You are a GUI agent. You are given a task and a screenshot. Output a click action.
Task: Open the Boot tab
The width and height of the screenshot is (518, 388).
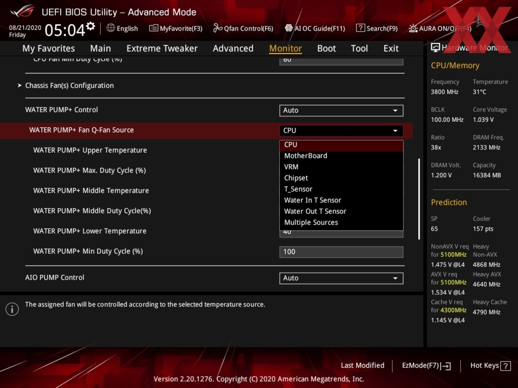click(326, 48)
